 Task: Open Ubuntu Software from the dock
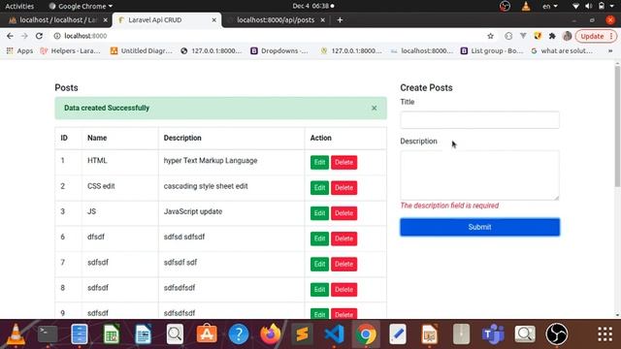pos(207,334)
